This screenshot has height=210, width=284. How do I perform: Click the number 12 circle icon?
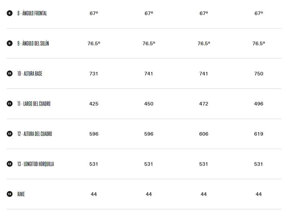[10, 134]
